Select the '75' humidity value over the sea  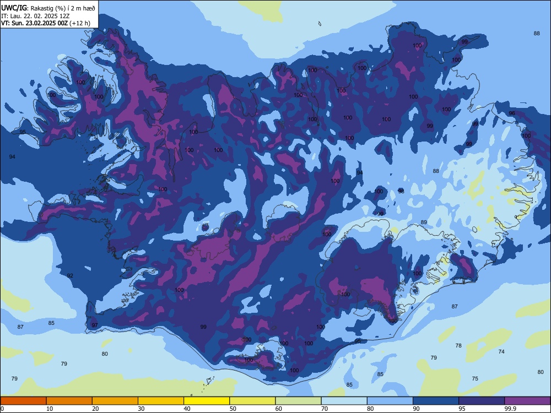pos(475,379)
